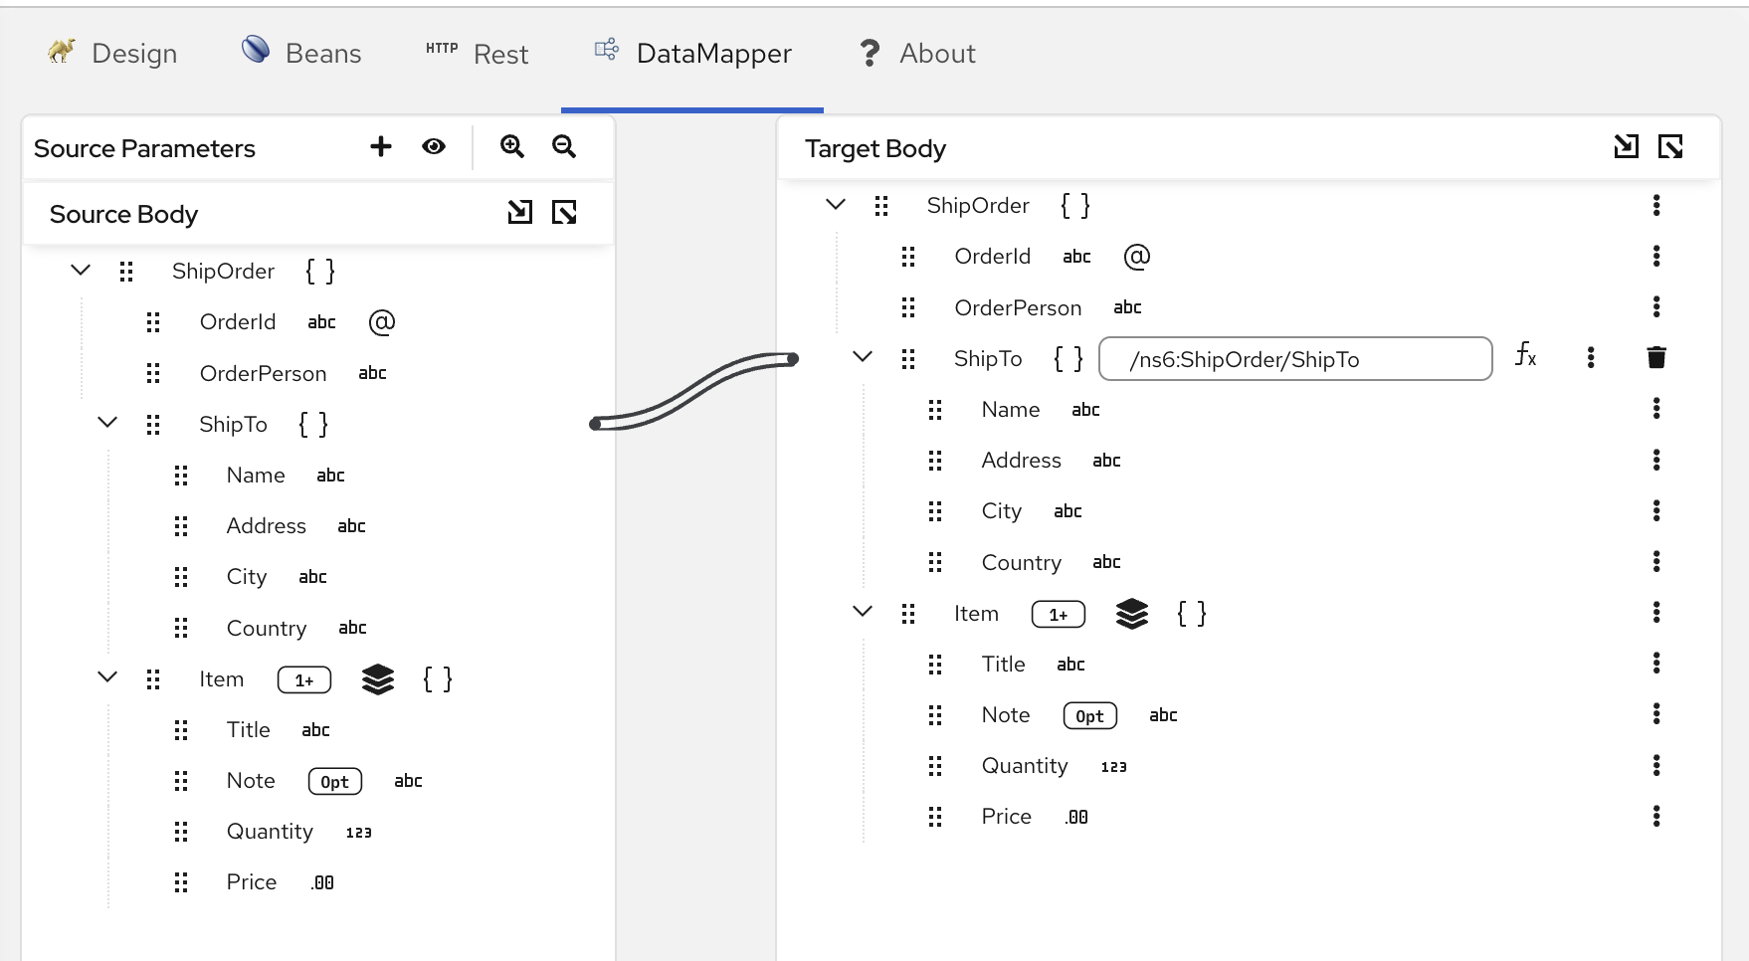Attach schema to Target Body
This screenshot has width=1749, height=961.
[1627, 146]
